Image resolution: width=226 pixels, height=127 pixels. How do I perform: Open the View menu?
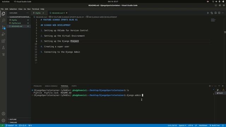20,9
